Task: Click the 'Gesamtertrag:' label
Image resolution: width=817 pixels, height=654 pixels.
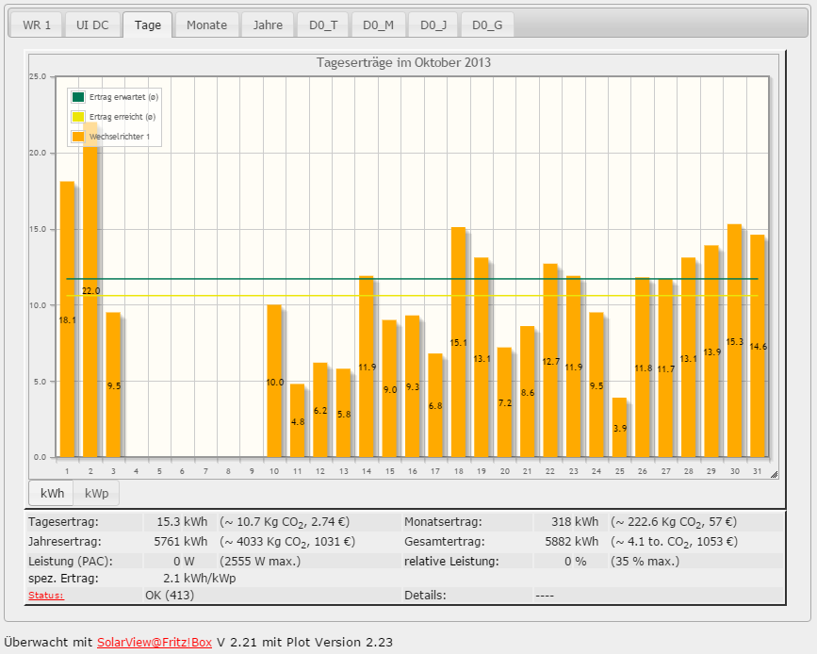Action: tap(445, 542)
